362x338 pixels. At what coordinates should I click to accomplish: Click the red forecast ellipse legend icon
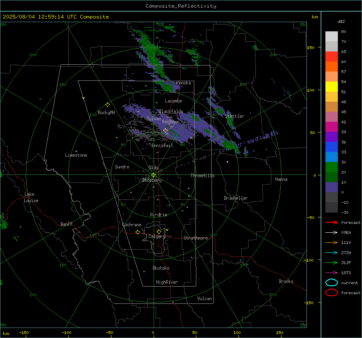coord(331,293)
